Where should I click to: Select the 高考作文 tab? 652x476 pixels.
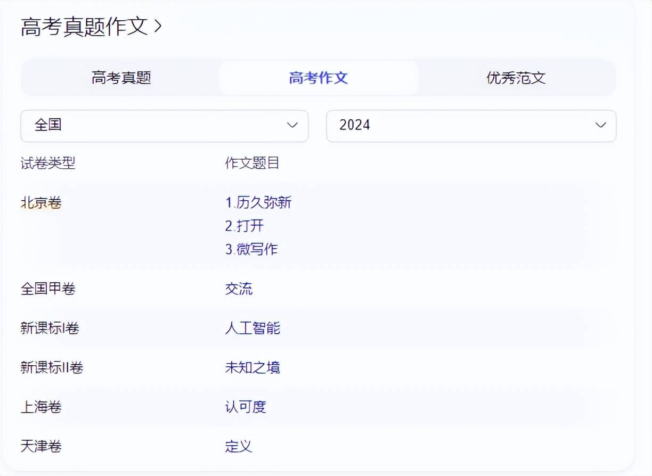coord(318,78)
